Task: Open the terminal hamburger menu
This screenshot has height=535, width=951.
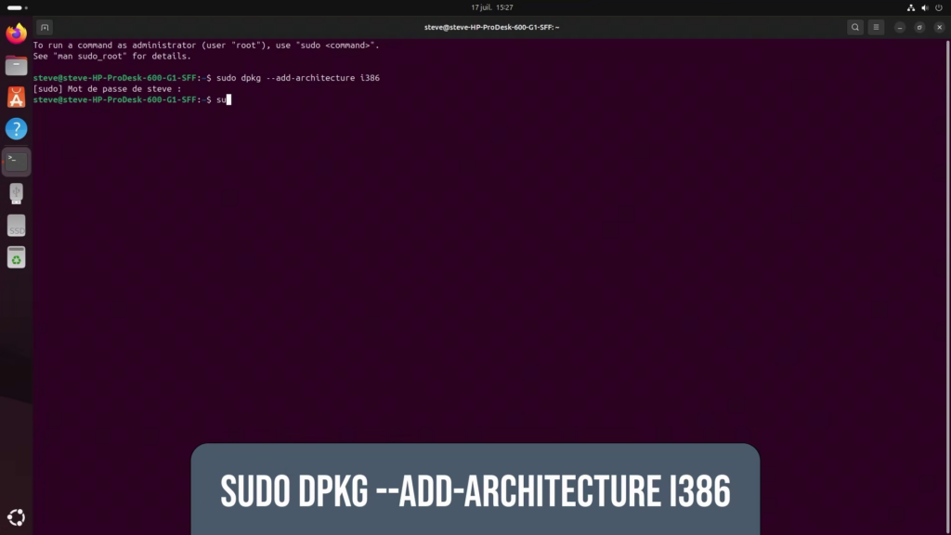Action: (x=876, y=27)
